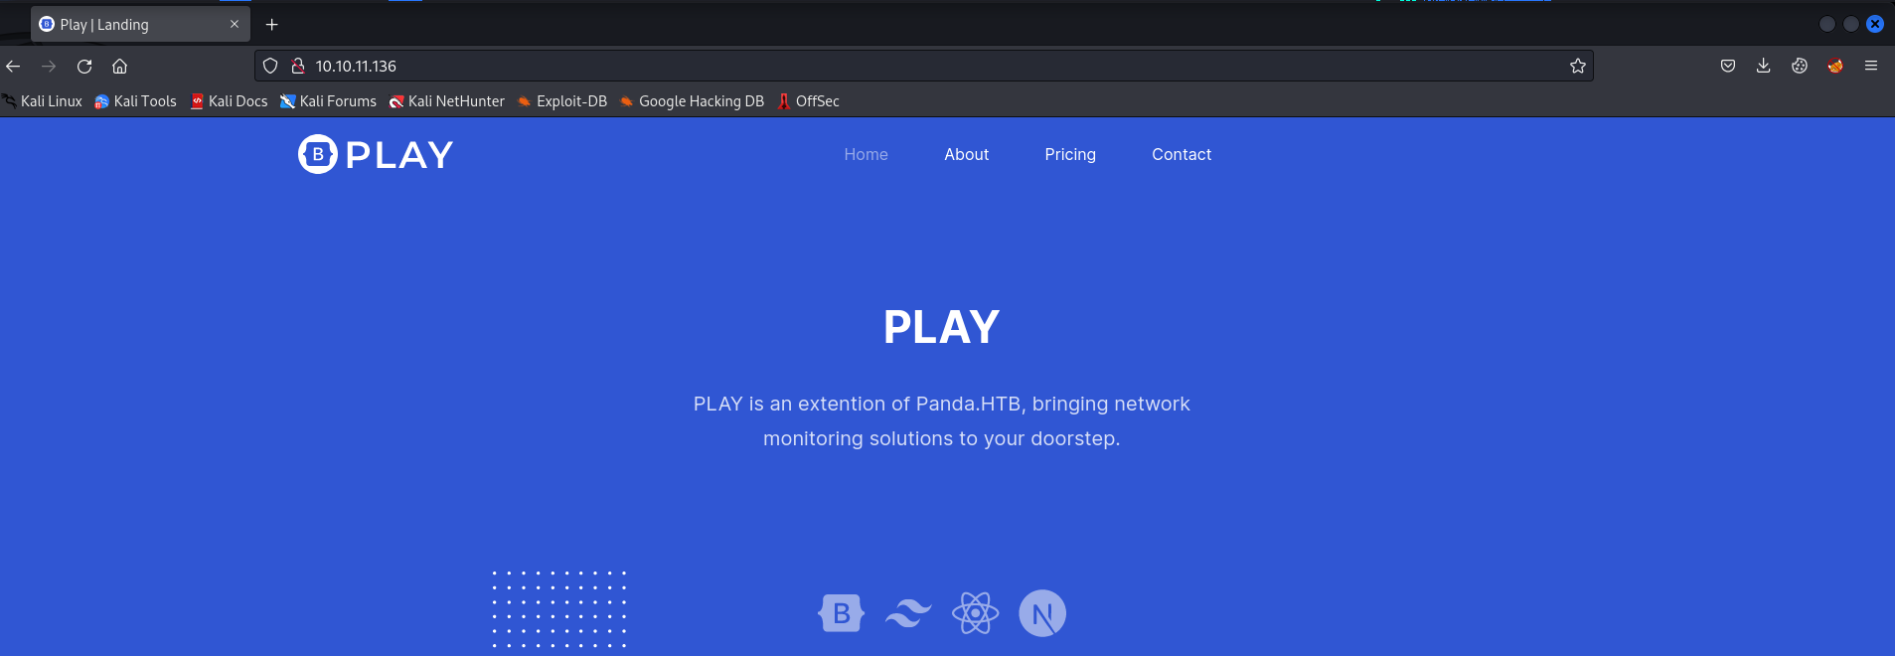
Task: Open the About nav link
Action: (967, 154)
